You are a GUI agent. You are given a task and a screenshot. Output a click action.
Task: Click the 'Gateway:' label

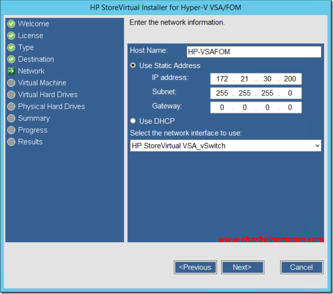tap(167, 106)
